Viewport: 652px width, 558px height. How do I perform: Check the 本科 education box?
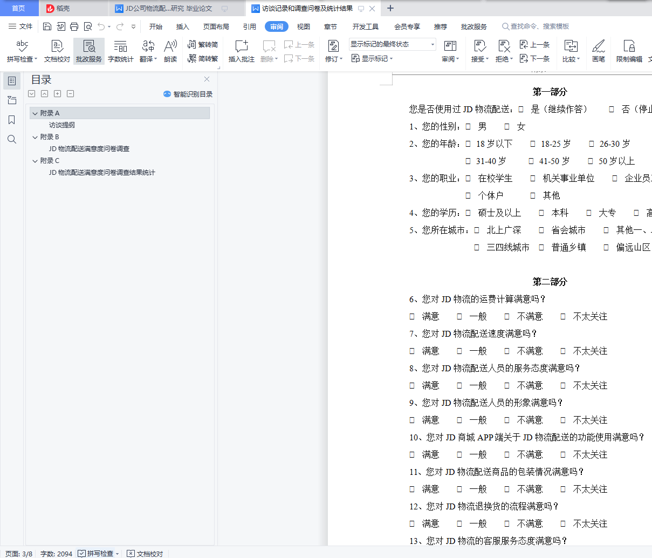coord(541,213)
